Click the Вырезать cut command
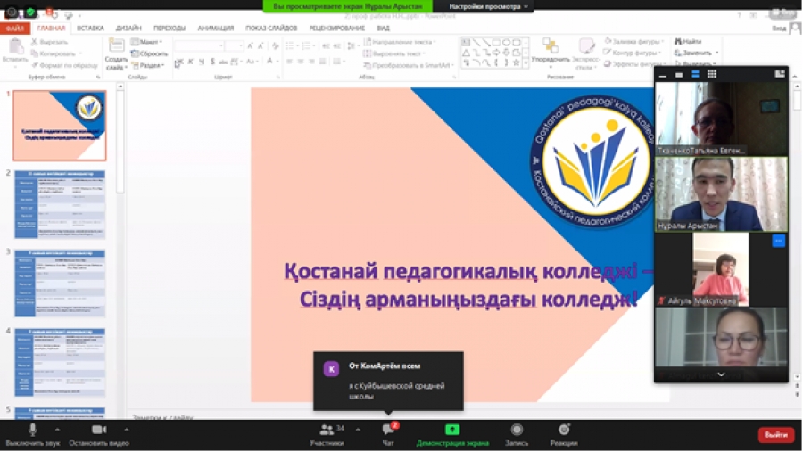Image resolution: width=803 pixels, height=452 pixels. pos(50,42)
